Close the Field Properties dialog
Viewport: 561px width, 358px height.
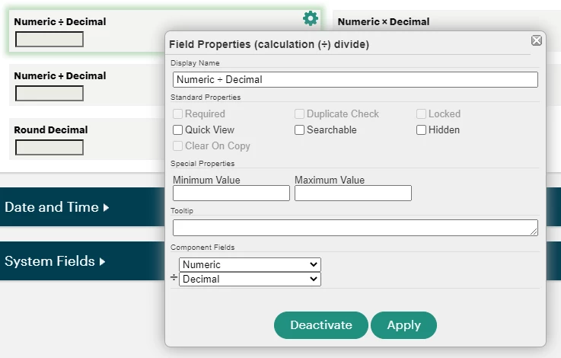pyautogui.click(x=537, y=40)
